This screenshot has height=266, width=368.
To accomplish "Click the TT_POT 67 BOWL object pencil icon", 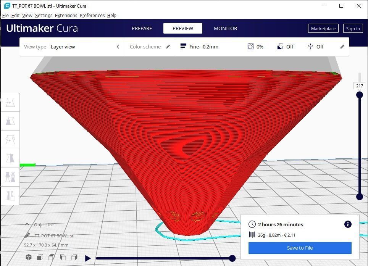I will tap(27, 235).
